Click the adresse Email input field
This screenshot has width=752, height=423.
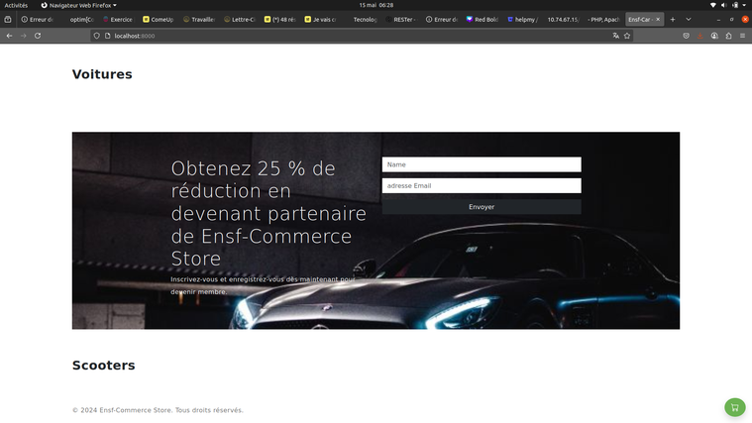click(x=482, y=185)
